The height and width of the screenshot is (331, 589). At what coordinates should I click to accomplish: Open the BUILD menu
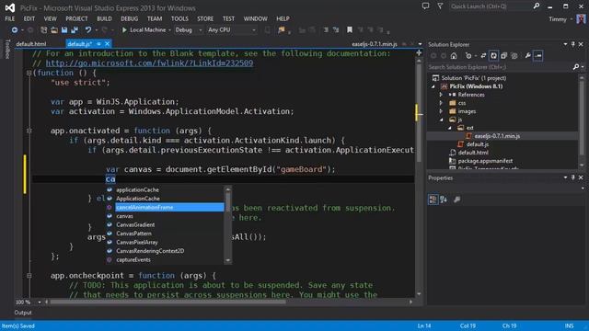coord(104,18)
